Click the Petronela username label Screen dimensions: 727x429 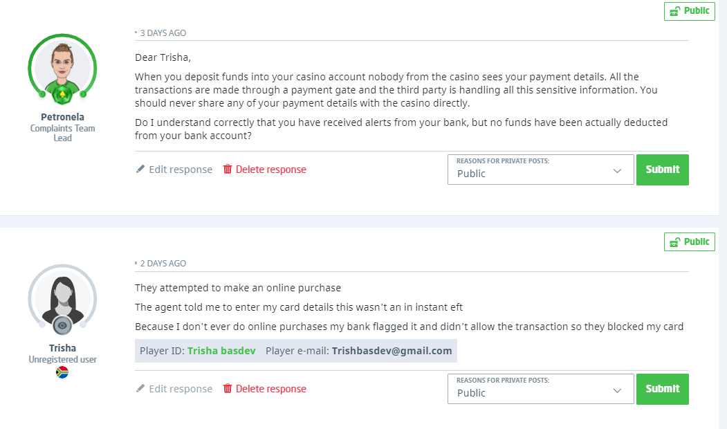(x=62, y=118)
